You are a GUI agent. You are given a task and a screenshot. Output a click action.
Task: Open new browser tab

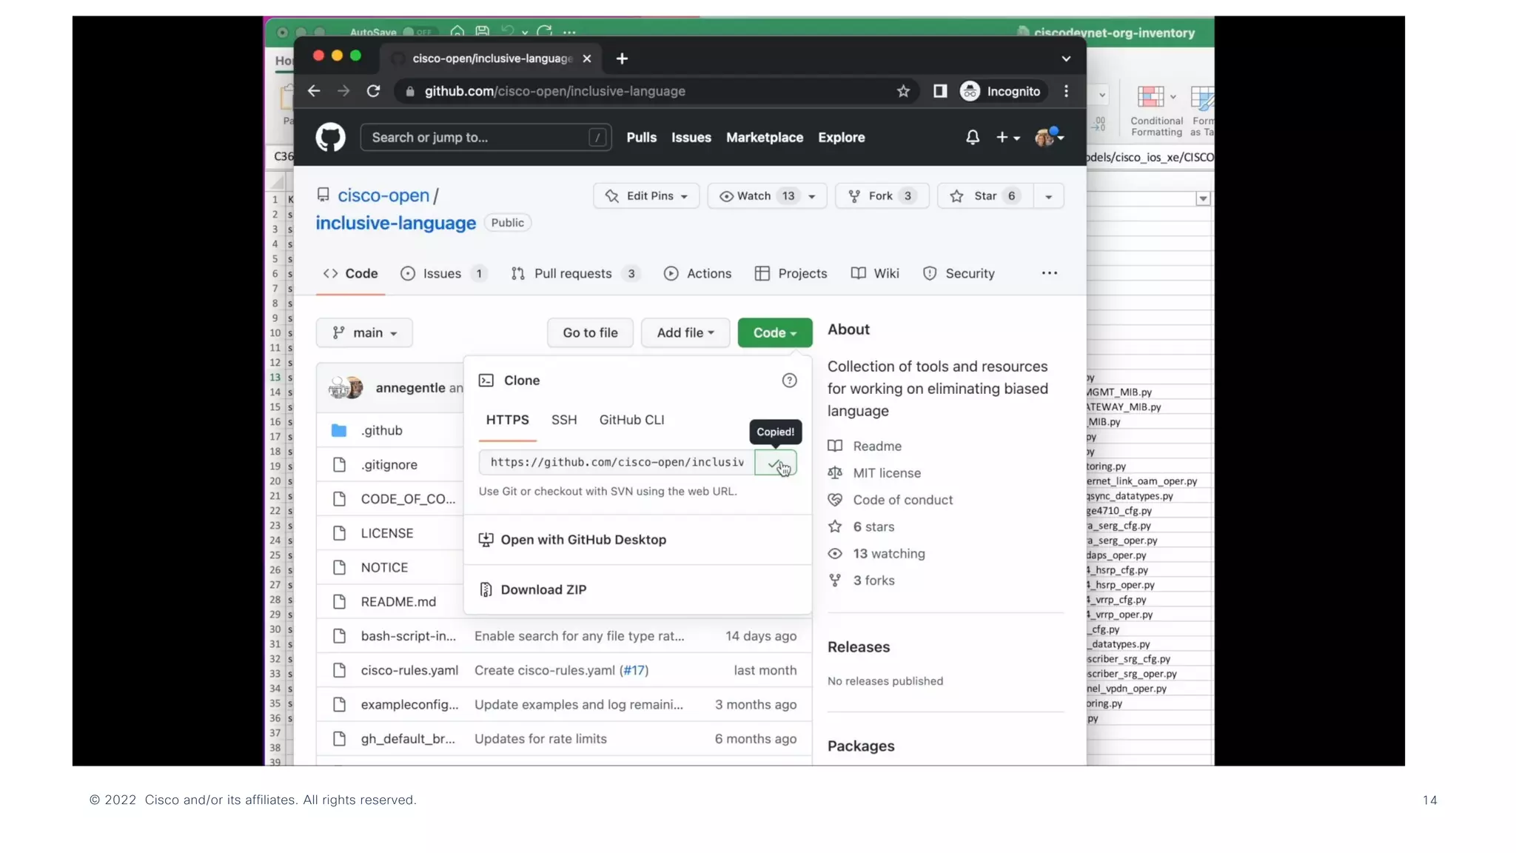click(622, 58)
